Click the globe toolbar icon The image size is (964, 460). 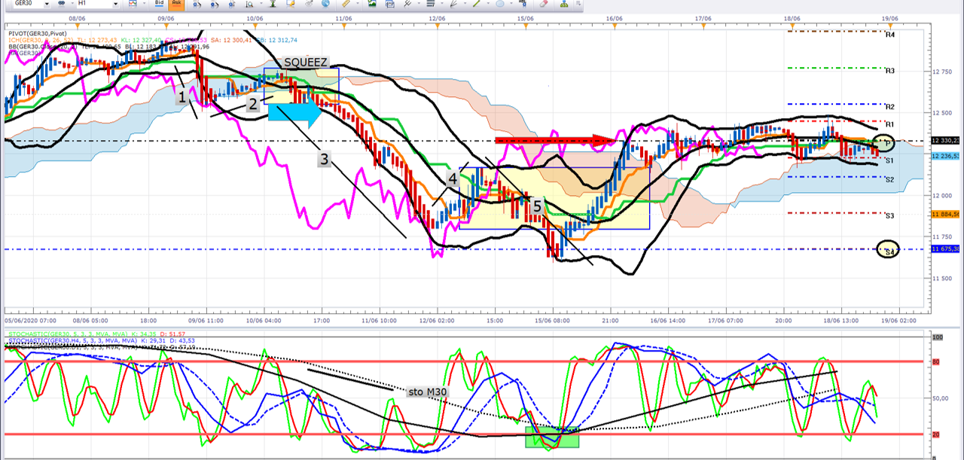click(325, 4)
